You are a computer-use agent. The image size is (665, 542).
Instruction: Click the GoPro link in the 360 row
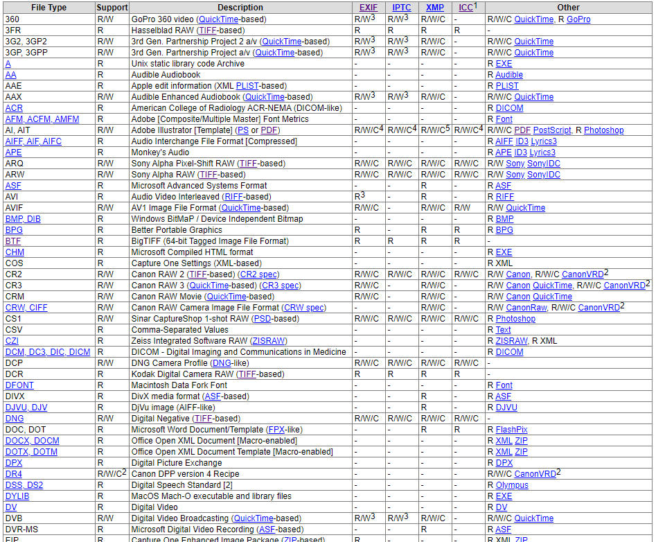(578, 19)
